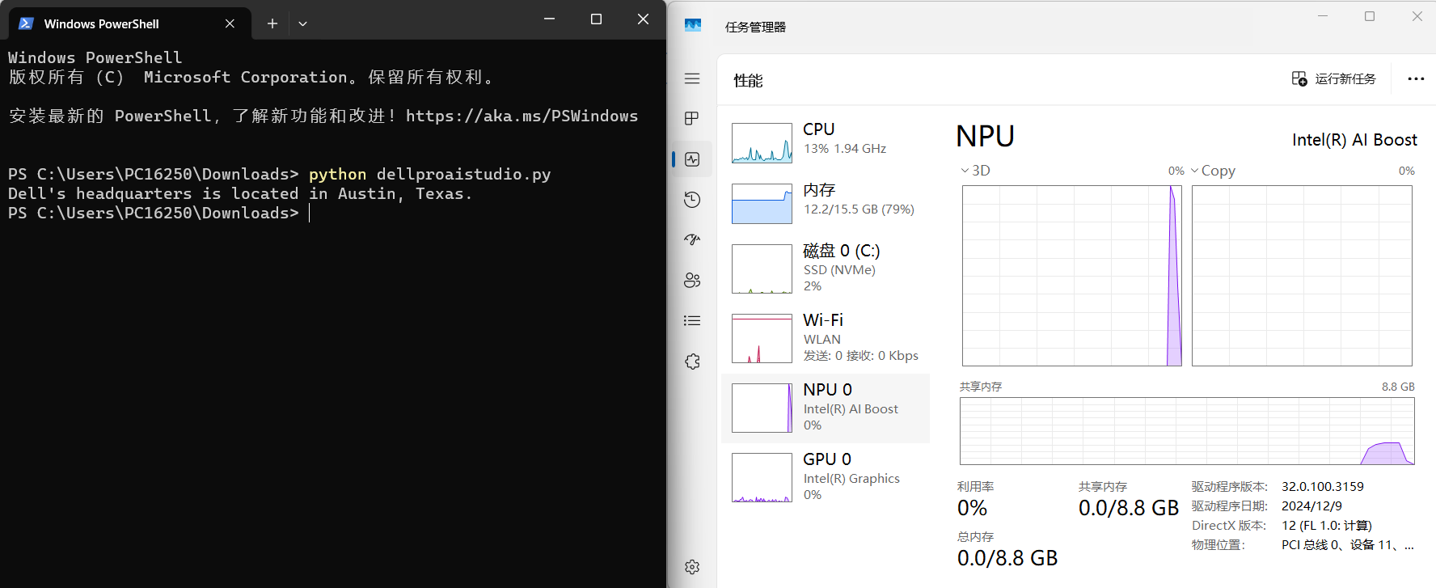
Task: Click the 8.8 GB graph maximum label
Action: (1398, 387)
